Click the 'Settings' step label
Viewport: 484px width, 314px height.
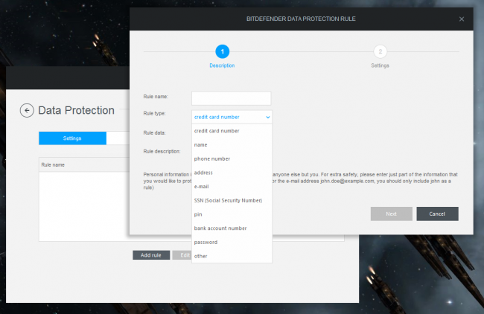point(380,65)
